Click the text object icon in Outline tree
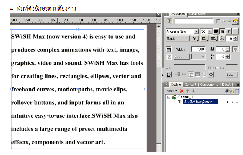243x155 pixels. click(x=180, y=102)
